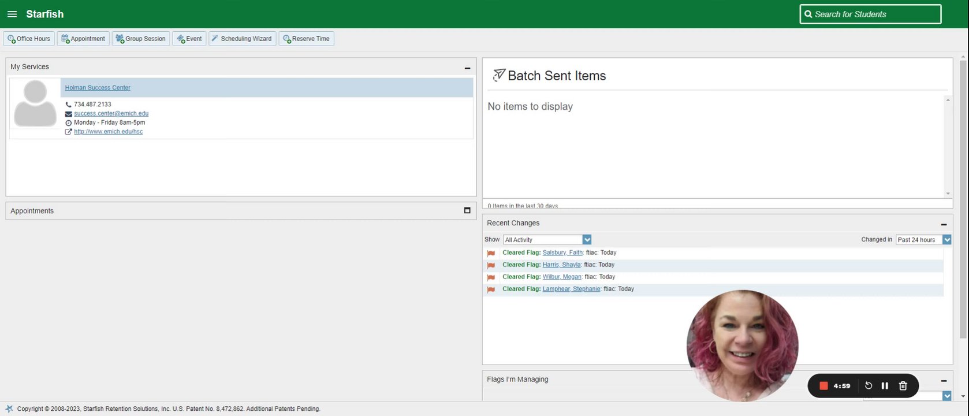Screen dimensions: 969x416
Task: Create a Group Session
Action: (141, 39)
